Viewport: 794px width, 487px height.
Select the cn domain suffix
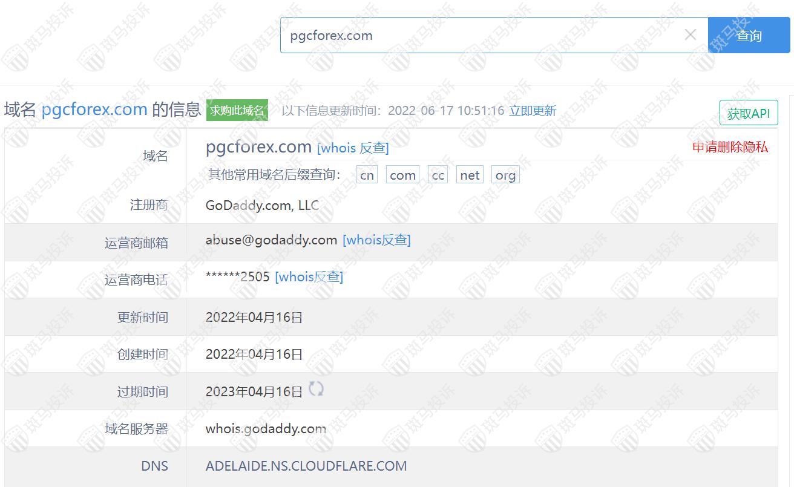coord(367,175)
